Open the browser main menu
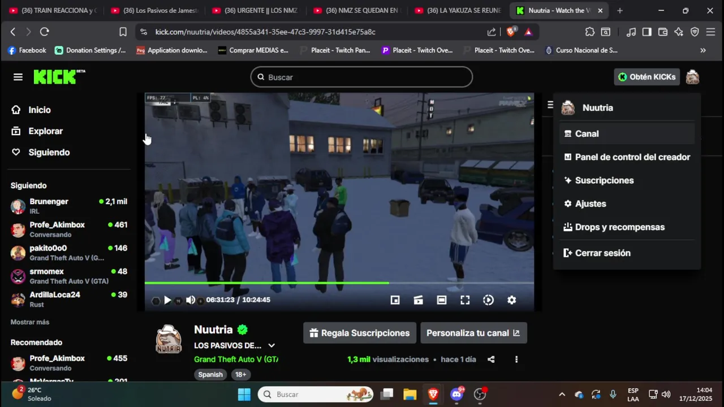 tap(711, 32)
